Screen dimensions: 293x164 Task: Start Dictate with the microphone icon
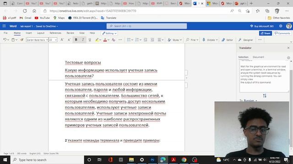tap(204, 40)
